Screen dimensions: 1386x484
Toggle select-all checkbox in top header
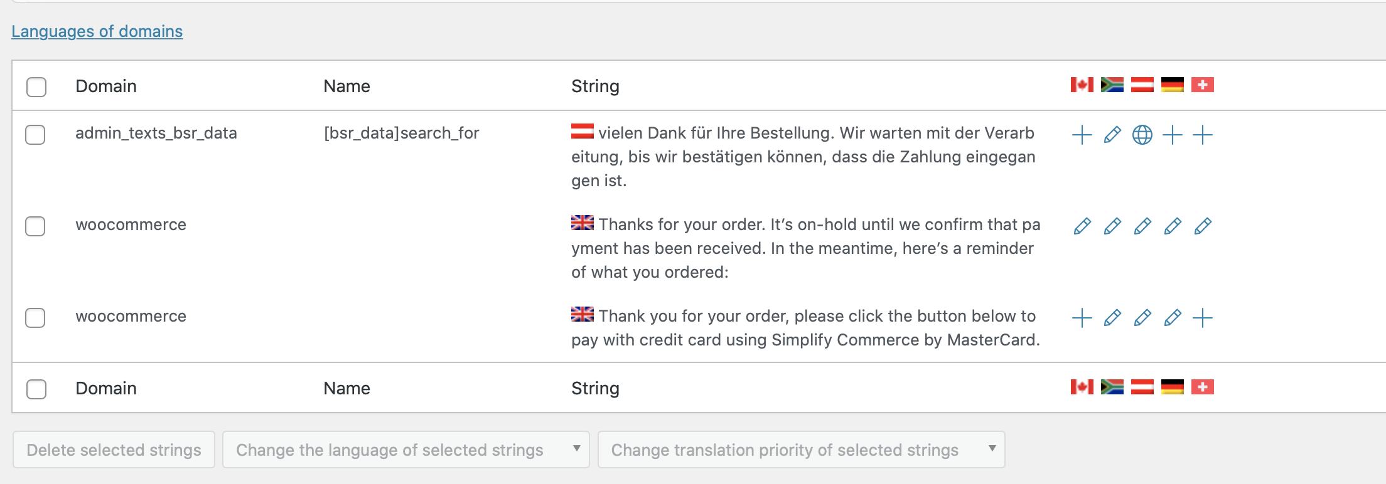(x=36, y=87)
